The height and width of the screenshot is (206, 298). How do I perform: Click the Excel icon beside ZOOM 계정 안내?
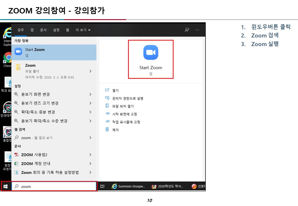point(17,163)
